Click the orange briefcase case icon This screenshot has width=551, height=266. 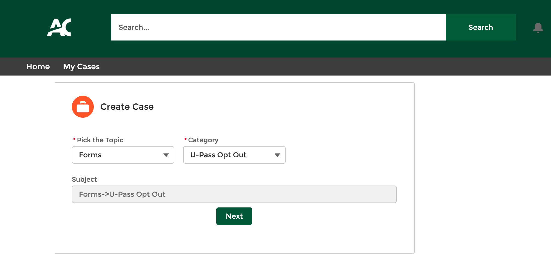tap(83, 107)
